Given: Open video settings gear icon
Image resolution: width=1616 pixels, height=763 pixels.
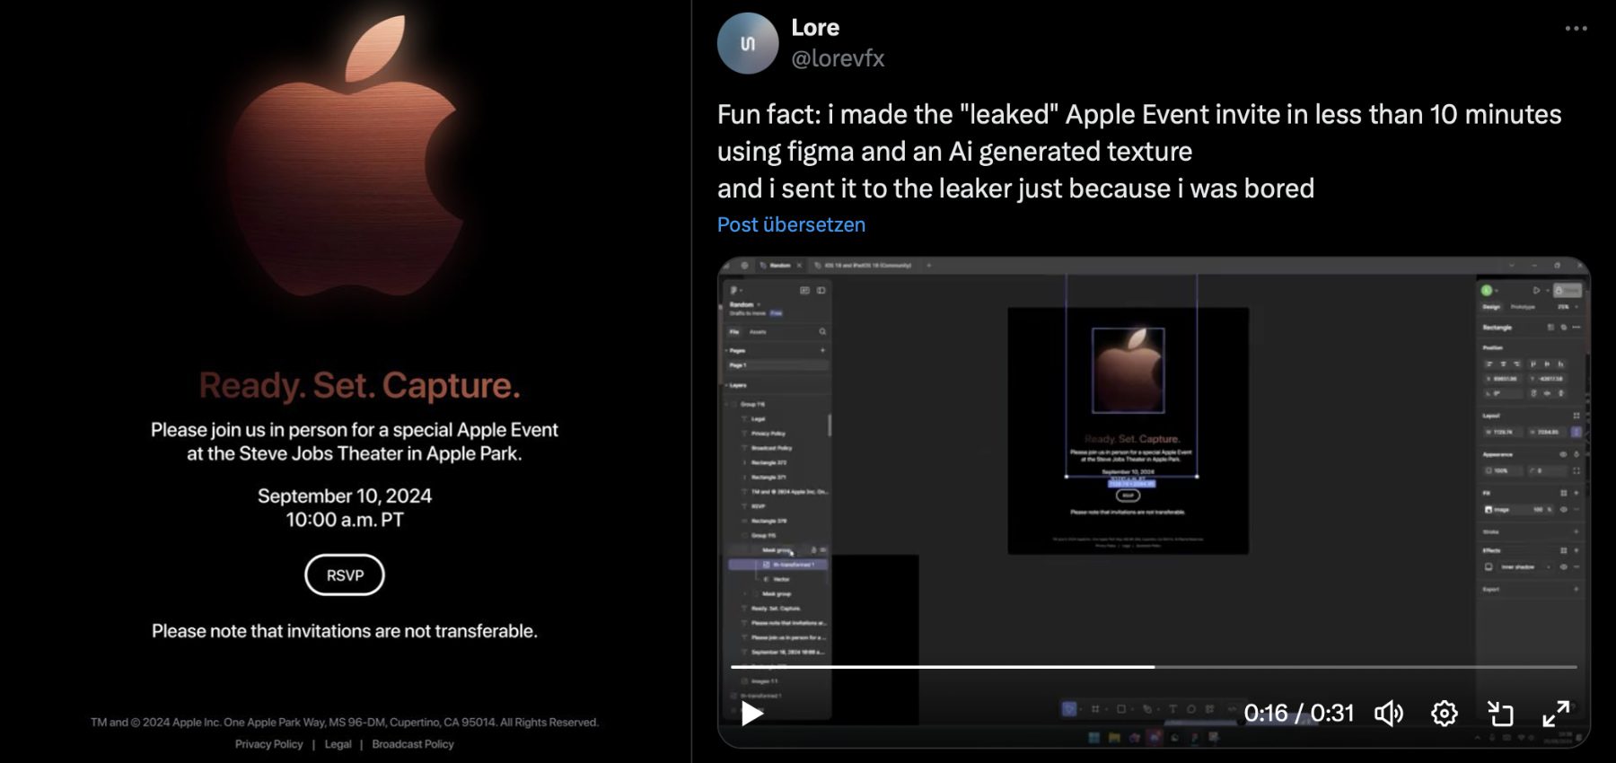Looking at the screenshot, I should (1444, 714).
